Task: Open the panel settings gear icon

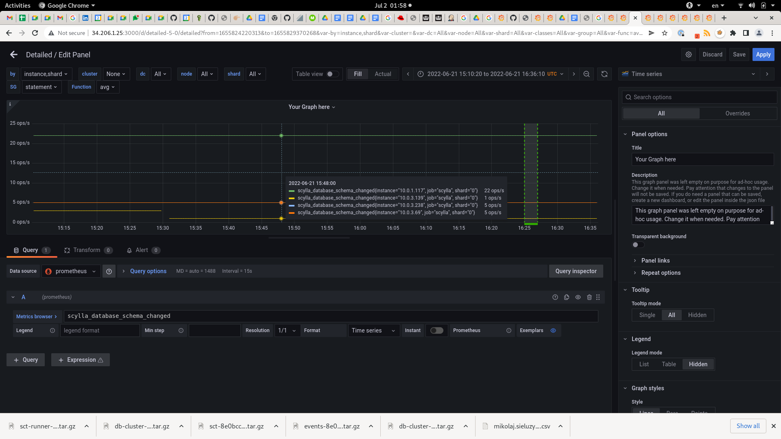Action: tap(688, 54)
